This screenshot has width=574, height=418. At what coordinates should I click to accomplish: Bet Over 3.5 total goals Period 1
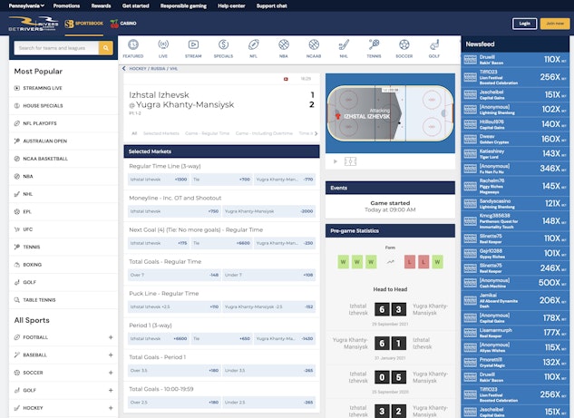tap(174, 371)
